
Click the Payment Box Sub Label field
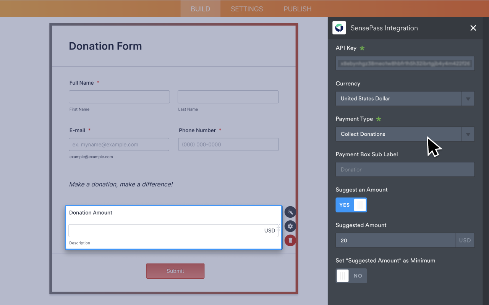click(x=405, y=169)
